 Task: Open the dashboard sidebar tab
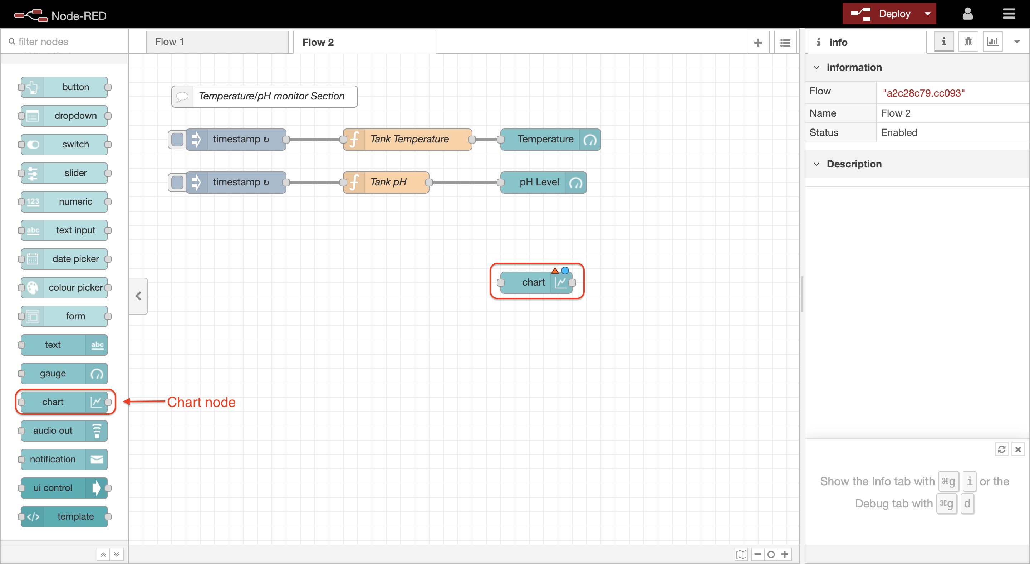point(992,42)
